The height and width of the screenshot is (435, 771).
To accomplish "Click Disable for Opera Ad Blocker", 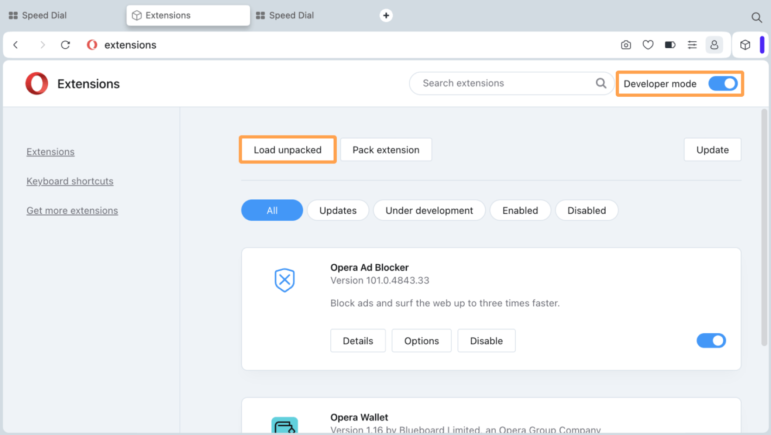I will 487,341.
